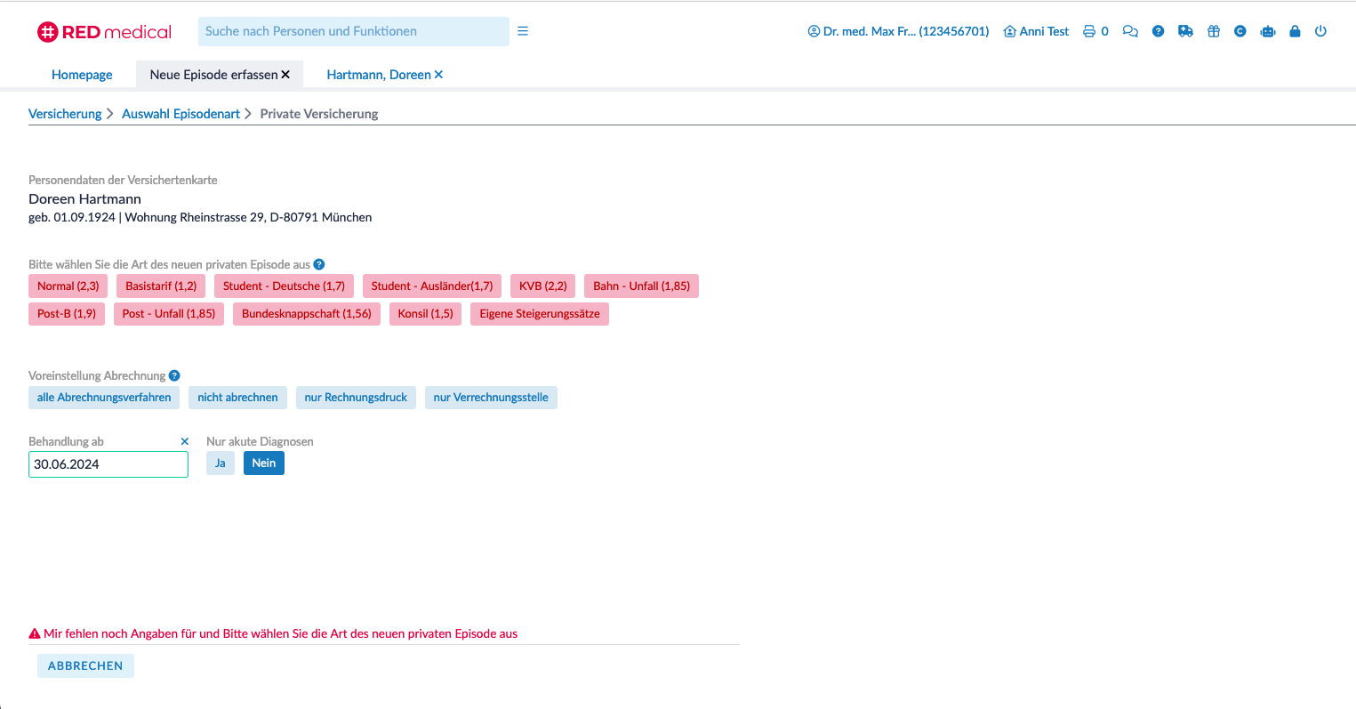1356x709 pixels.
Task: Open the Dr. med. Max Fr... user menu
Action: tap(898, 31)
